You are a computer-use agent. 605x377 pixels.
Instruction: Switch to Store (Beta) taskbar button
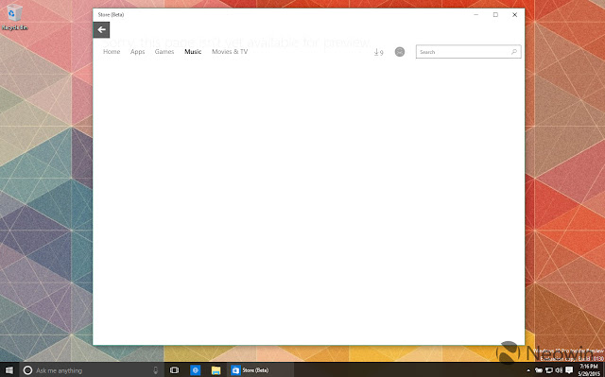point(261,370)
